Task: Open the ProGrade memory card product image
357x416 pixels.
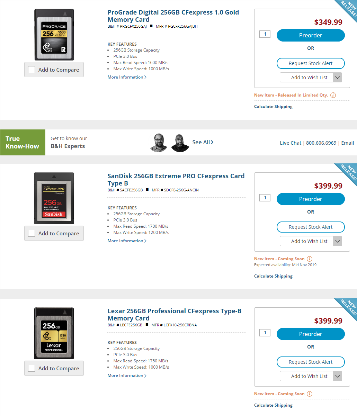Action: (54, 35)
